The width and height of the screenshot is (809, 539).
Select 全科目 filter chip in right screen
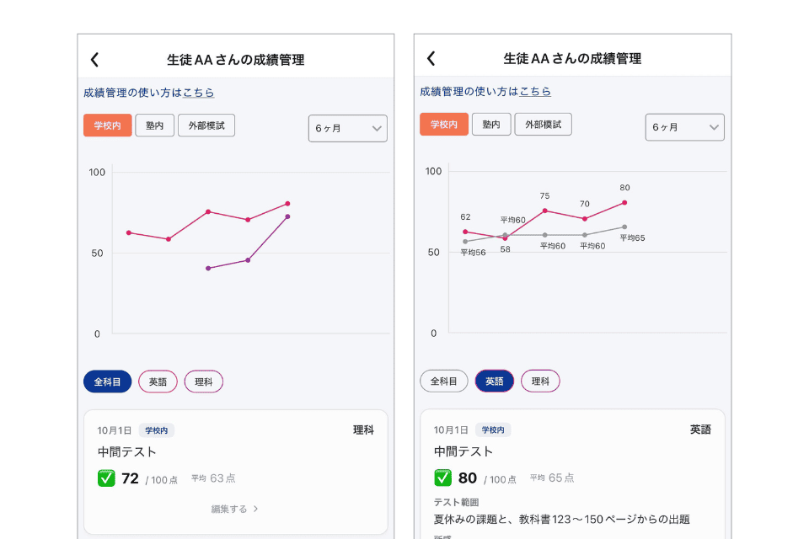pyautogui.click(x=444, y=381)
